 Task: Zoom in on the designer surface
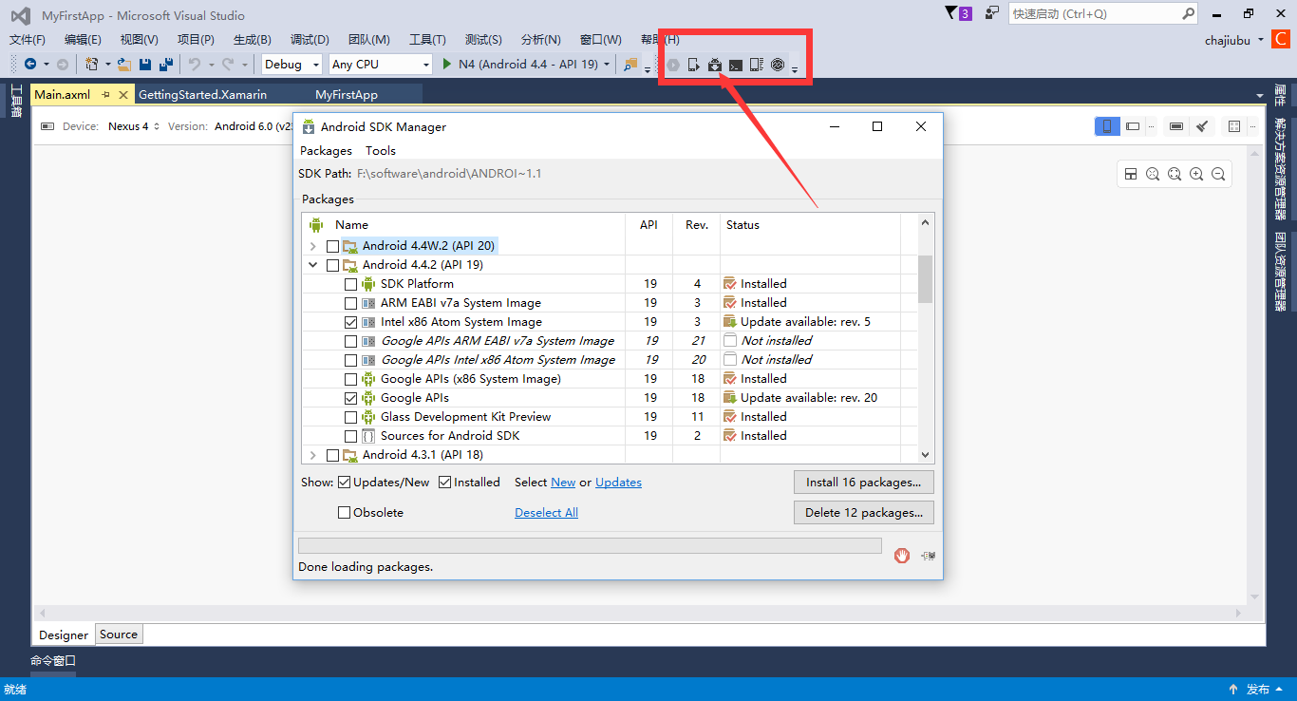tap(1196, 174)
